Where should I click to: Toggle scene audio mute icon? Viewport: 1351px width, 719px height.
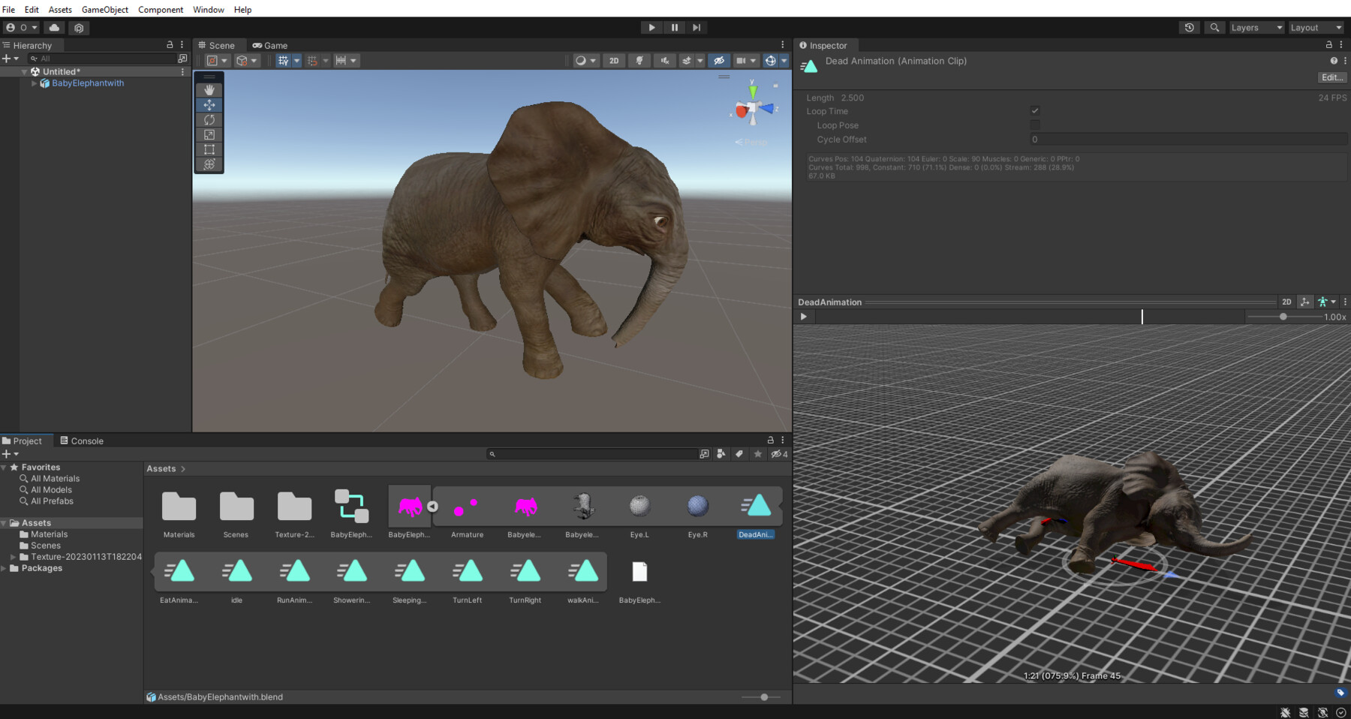coord(664,61)
